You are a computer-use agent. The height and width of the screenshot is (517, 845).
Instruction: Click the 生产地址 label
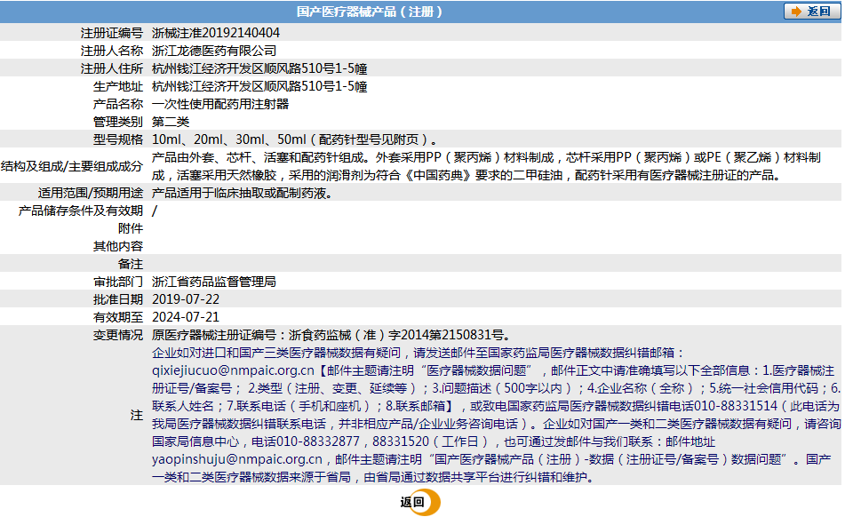[x=118, y=86]
